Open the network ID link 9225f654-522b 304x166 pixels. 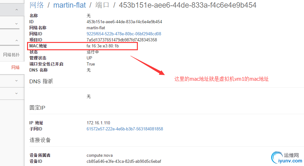tap(124, 34)
